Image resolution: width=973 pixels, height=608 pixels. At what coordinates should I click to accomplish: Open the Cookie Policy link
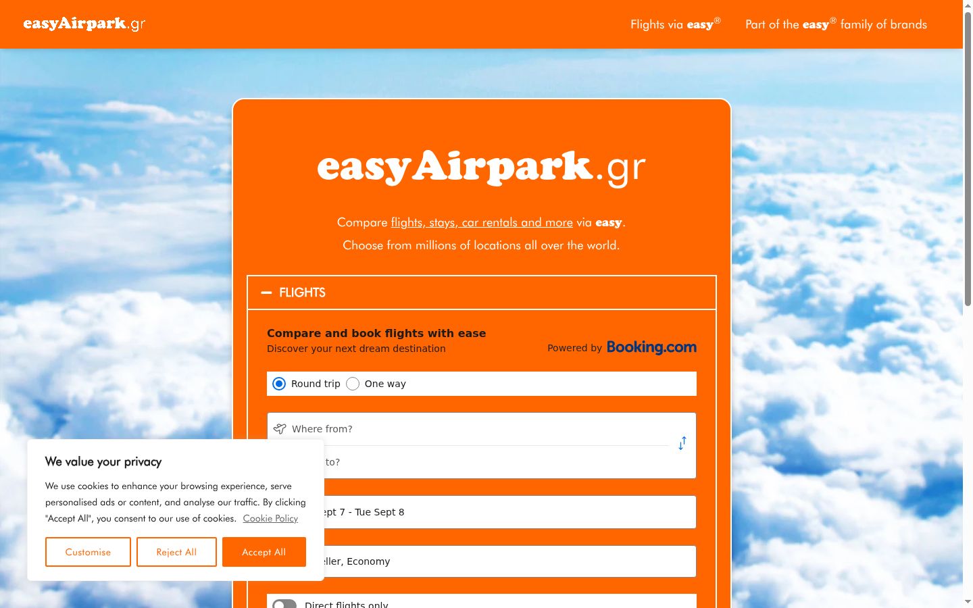270,518
